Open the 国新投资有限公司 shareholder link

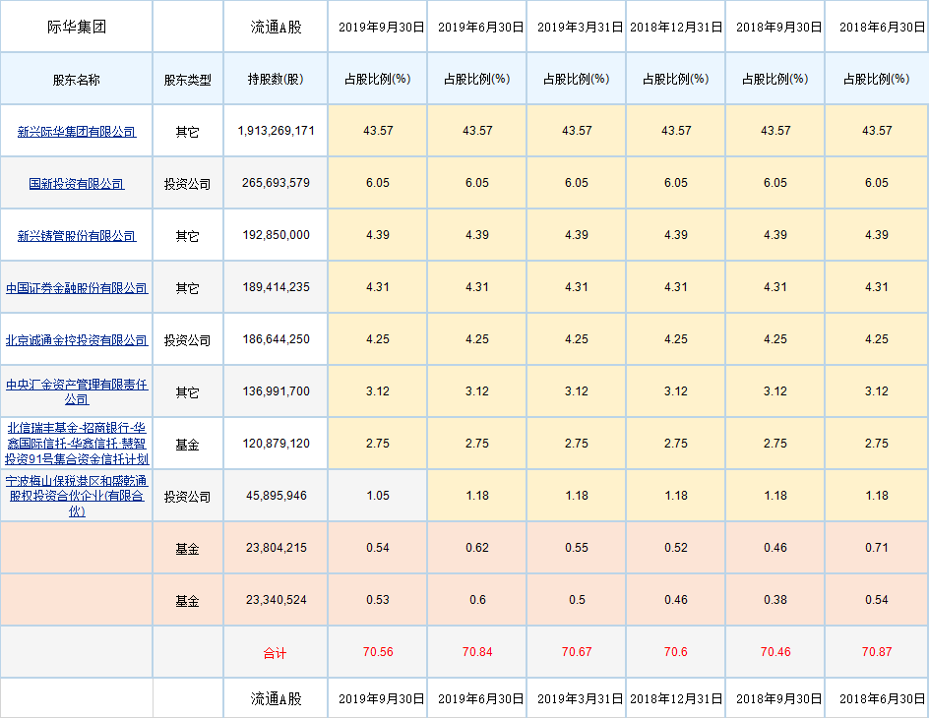77,184
